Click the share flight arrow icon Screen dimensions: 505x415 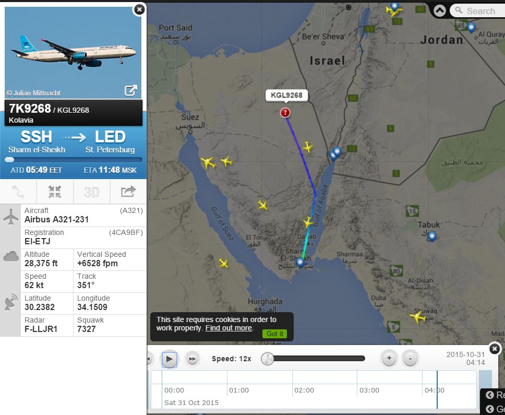tap(128, 192)
